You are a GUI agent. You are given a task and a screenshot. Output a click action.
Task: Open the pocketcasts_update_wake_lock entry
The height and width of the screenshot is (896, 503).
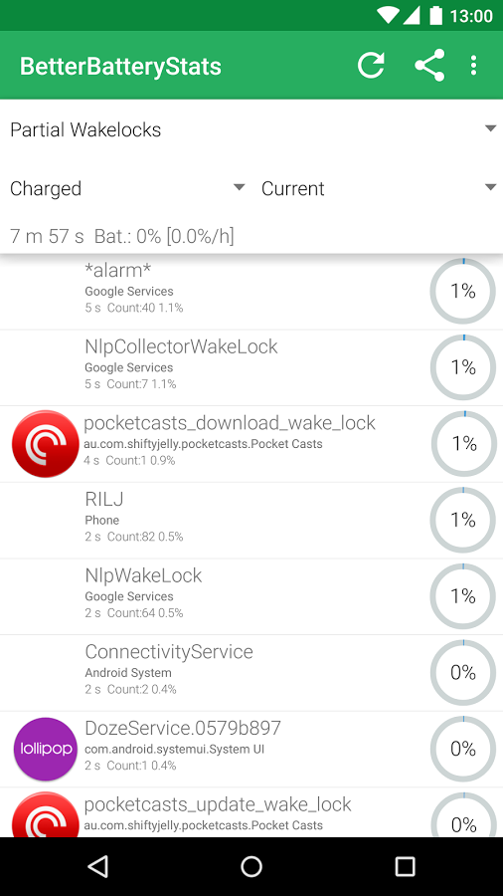coord(251,812)
